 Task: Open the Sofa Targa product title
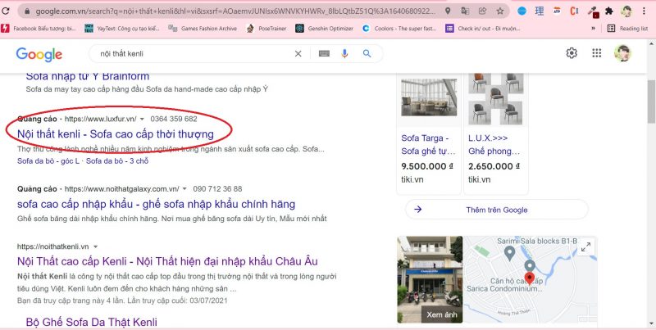point(428,145)
